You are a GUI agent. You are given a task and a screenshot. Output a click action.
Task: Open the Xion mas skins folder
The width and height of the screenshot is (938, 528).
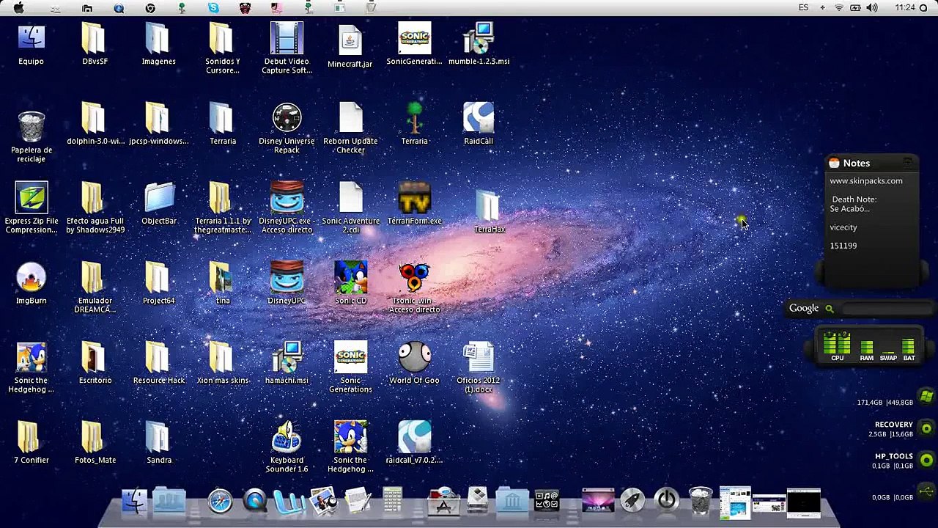coord(221,357)
